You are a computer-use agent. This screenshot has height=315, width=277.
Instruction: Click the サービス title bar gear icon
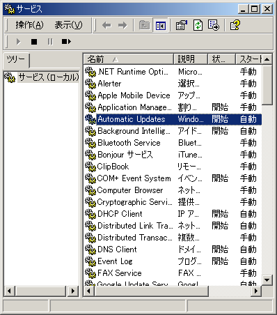point(10,9)
